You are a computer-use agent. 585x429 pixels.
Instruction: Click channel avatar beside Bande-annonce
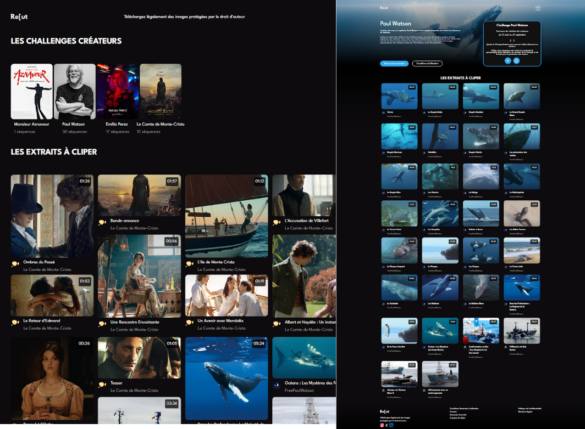[102, 222]
